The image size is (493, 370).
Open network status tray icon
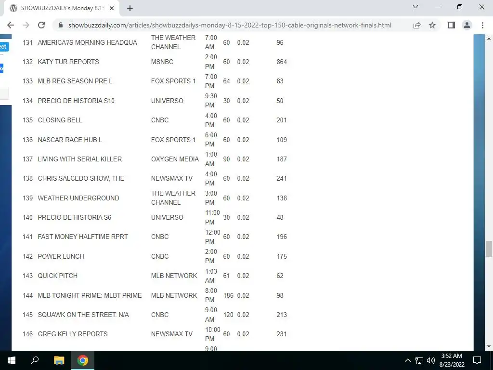pos(419,360)
